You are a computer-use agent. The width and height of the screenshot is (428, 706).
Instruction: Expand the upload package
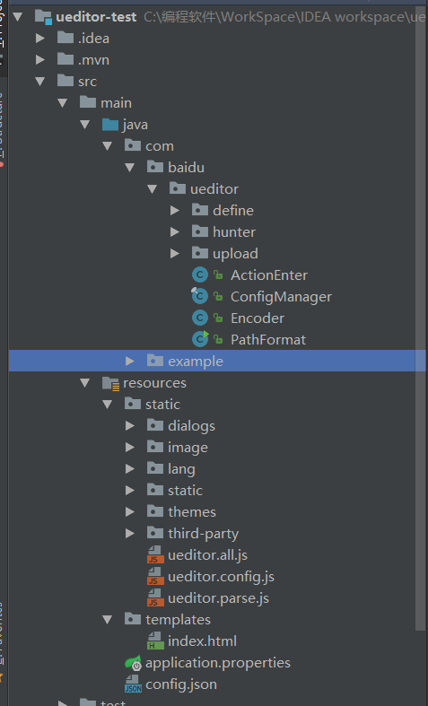coord(175,254)
